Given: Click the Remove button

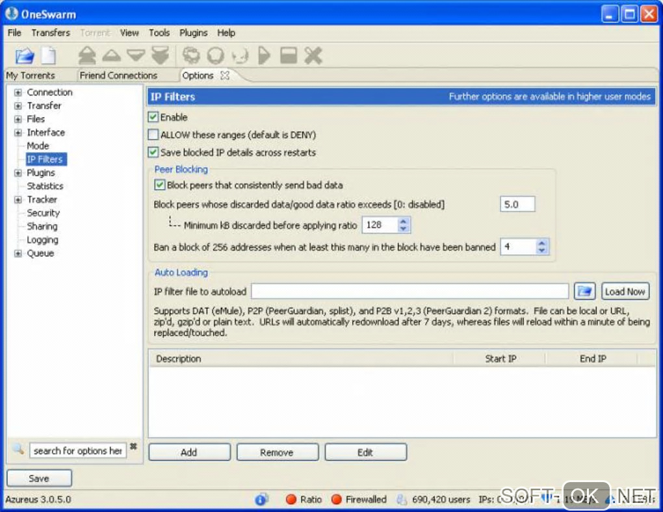Looking at the screenshot, I should (x=277, y=452).
